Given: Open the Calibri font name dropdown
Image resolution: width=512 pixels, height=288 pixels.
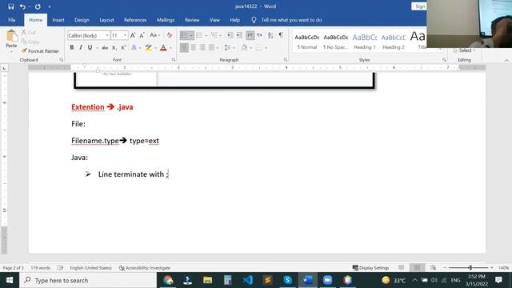Looking at the screenshot, I should 106,35.
